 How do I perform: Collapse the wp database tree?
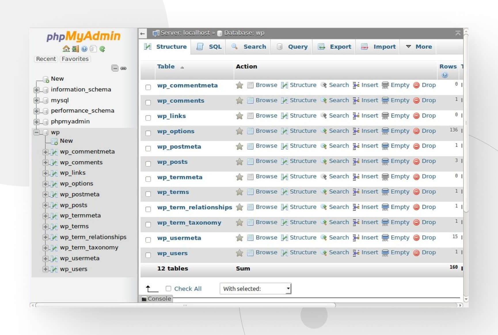click(x=37, y=132)
